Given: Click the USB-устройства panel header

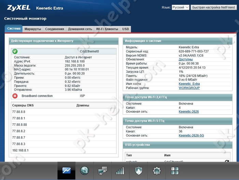Looking at the screenshot, I should [178, 145].
